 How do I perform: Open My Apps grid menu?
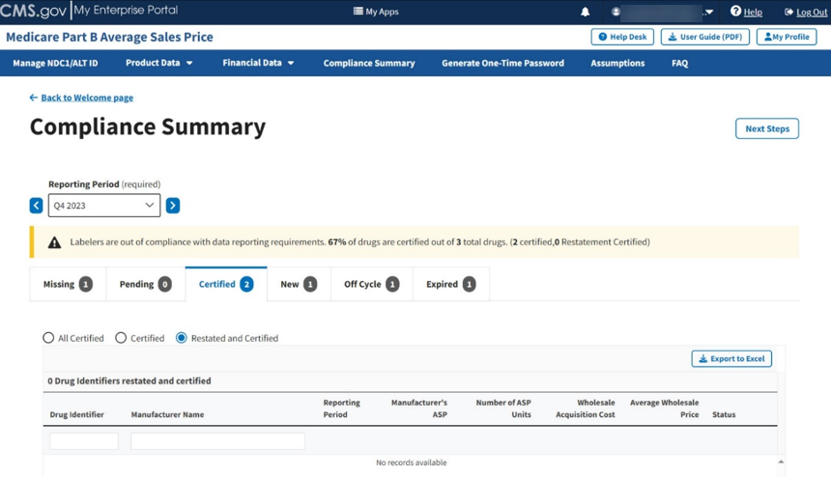(x=376, y=12)
